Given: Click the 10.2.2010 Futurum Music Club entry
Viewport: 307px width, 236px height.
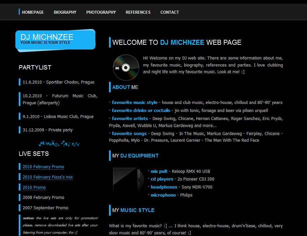Looking at the screenshot, I should (60, 99).
